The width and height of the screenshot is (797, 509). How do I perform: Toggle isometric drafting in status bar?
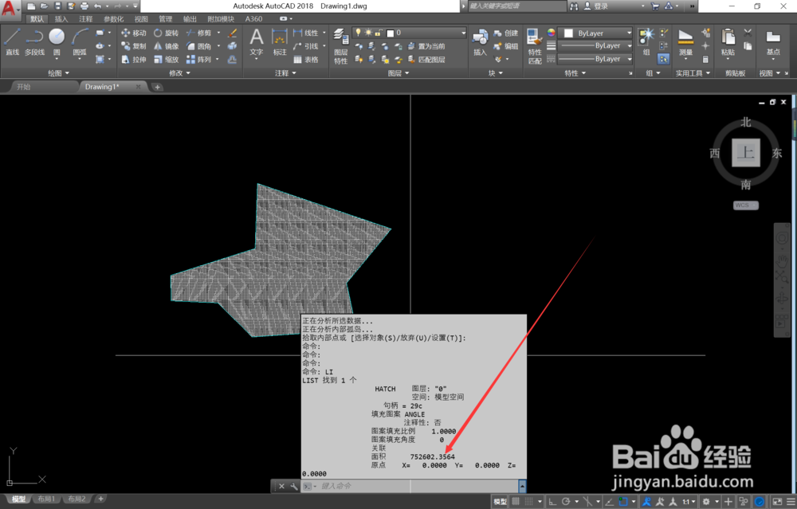click(x=587, y=501)
